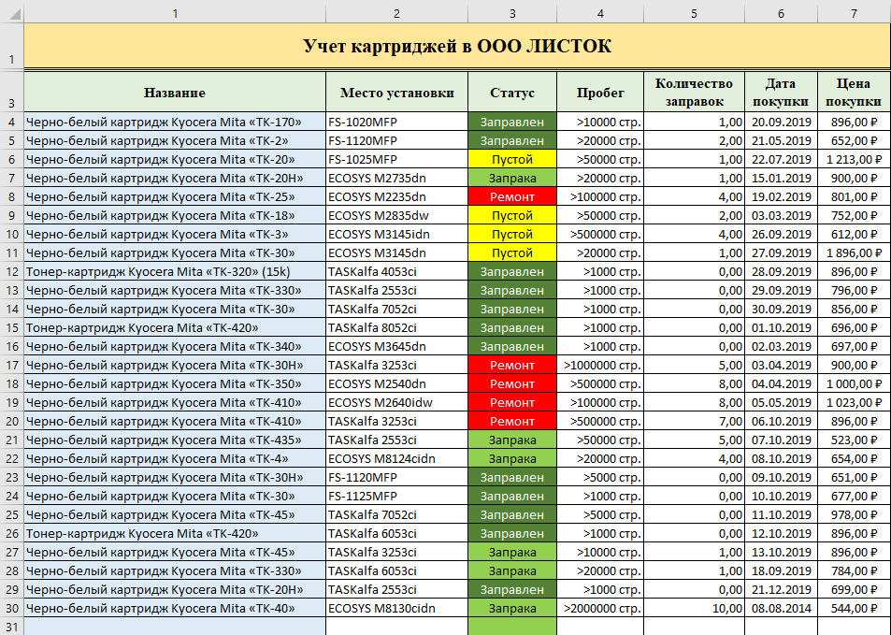Select the "Дата покупки" header cell

click(780, 93)
